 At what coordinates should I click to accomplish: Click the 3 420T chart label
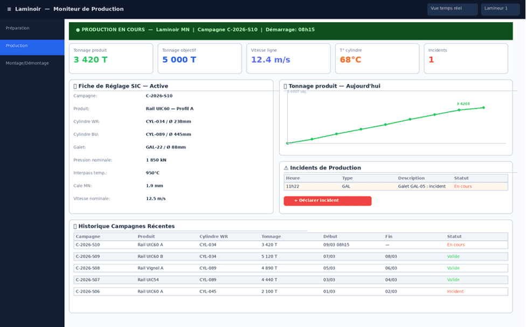click(463, 104)
